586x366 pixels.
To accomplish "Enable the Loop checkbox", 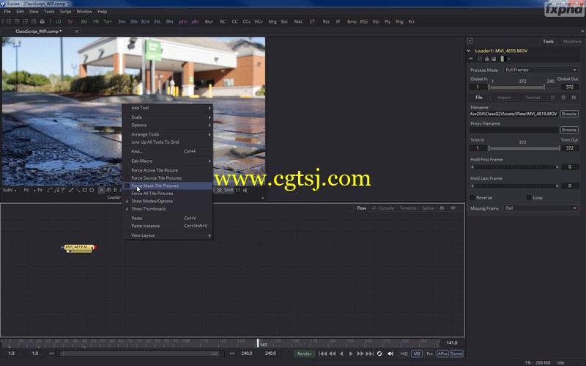I will 529,197.
